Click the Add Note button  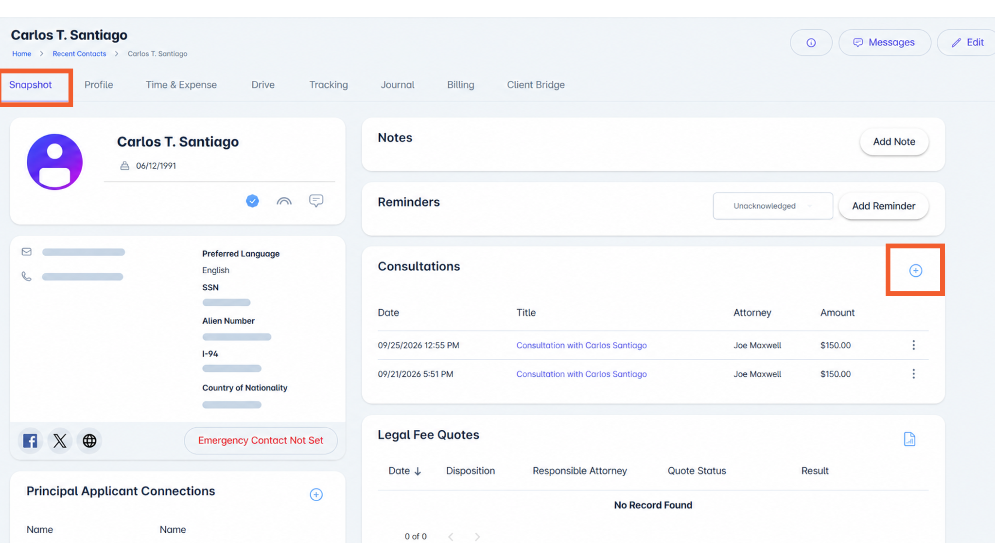pos(894,142)
